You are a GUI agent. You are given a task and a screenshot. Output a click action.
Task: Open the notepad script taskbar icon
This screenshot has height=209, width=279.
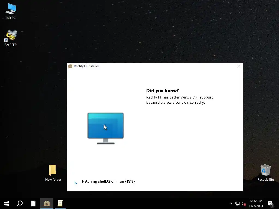coord(60,204)
